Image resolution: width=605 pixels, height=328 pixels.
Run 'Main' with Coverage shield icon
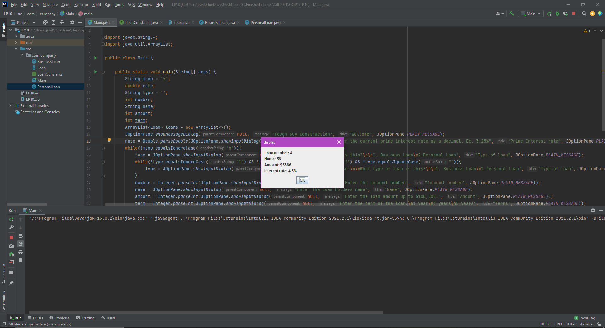point(566,14)
